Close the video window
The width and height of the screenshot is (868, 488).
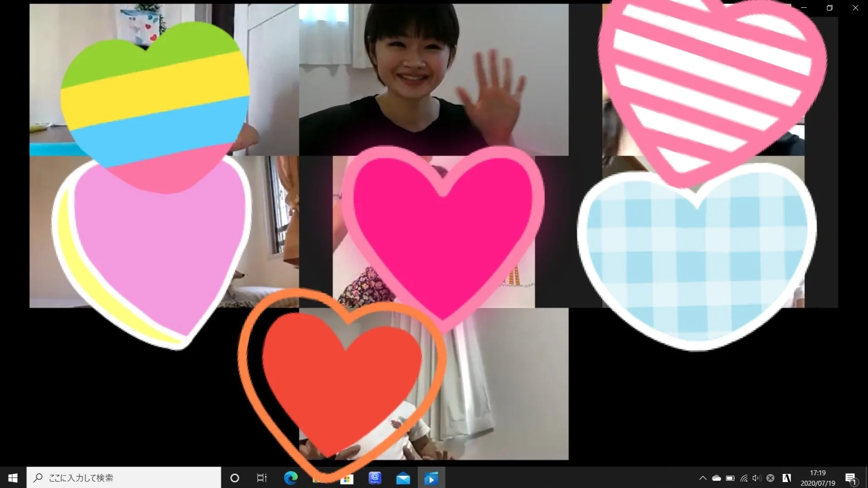pyautogui.click(x=855, y=8)
